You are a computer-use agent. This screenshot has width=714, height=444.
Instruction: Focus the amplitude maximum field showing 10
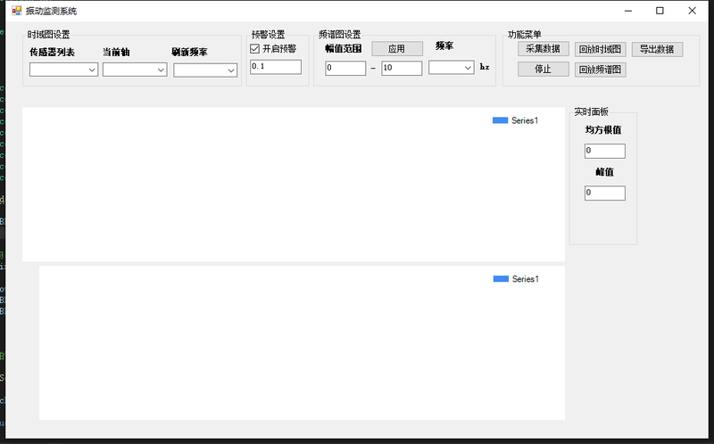pos(402,69)
